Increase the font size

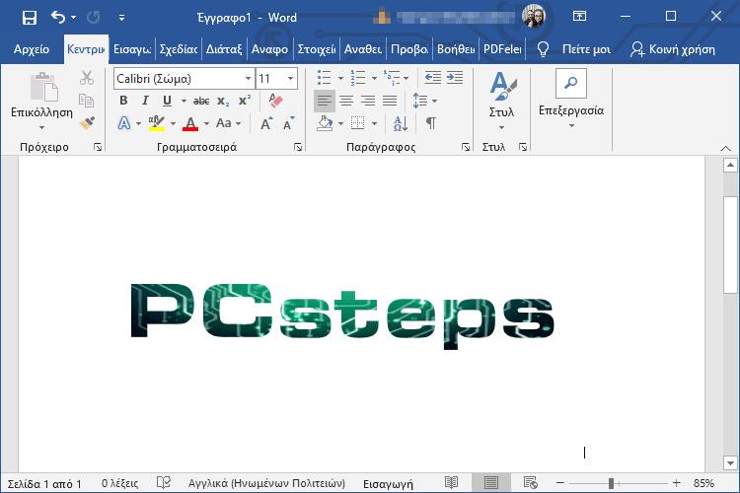(x=266, y=123)
